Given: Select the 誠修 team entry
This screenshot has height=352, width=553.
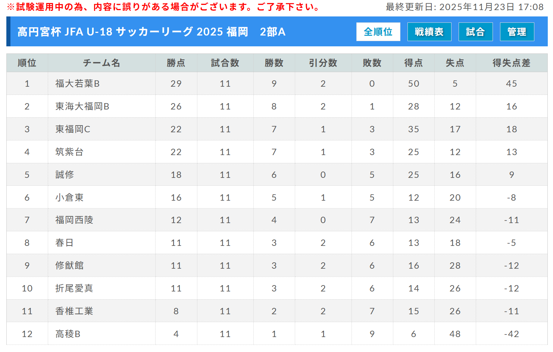Looking at the screenshot, I should click(x=65, y=175).
